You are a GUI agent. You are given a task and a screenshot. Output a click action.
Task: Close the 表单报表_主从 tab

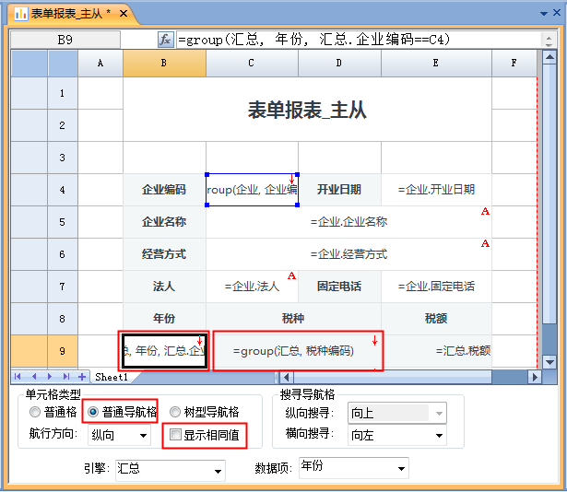pos(124,14)
